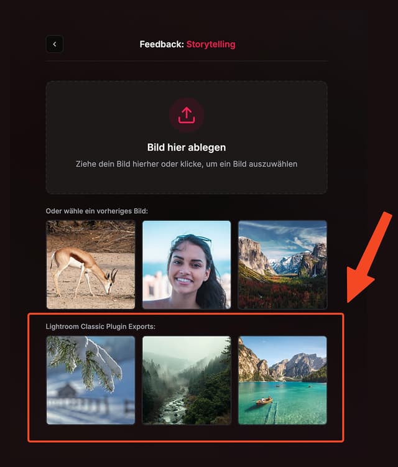Viewport: 398px width, 467px height.
Task: Pick the smiling woman portrait thumbnail
Action: [x=187, y=264]
